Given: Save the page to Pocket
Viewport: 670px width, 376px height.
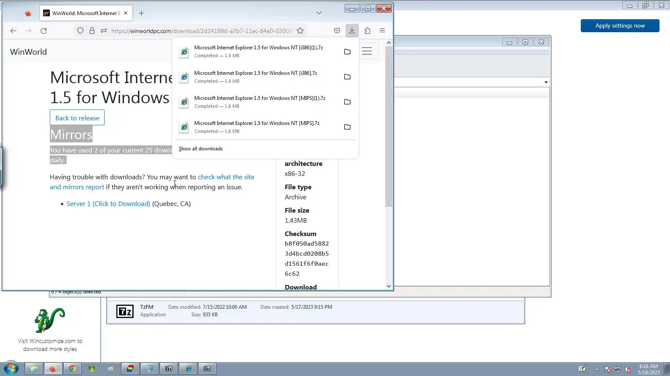Looking at the screenshot, I should pyautogui.click(x=337, y=30).
